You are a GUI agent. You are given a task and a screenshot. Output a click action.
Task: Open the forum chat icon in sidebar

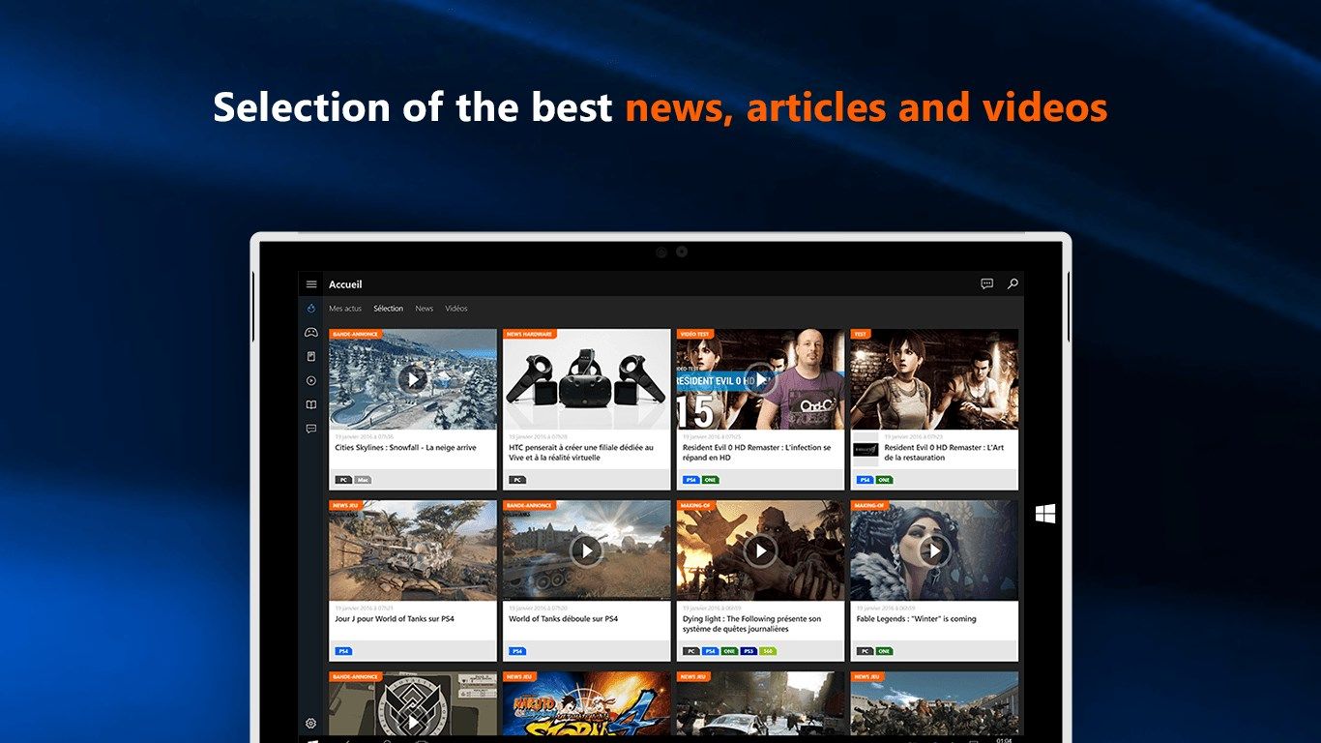click(x=311, y=428)
